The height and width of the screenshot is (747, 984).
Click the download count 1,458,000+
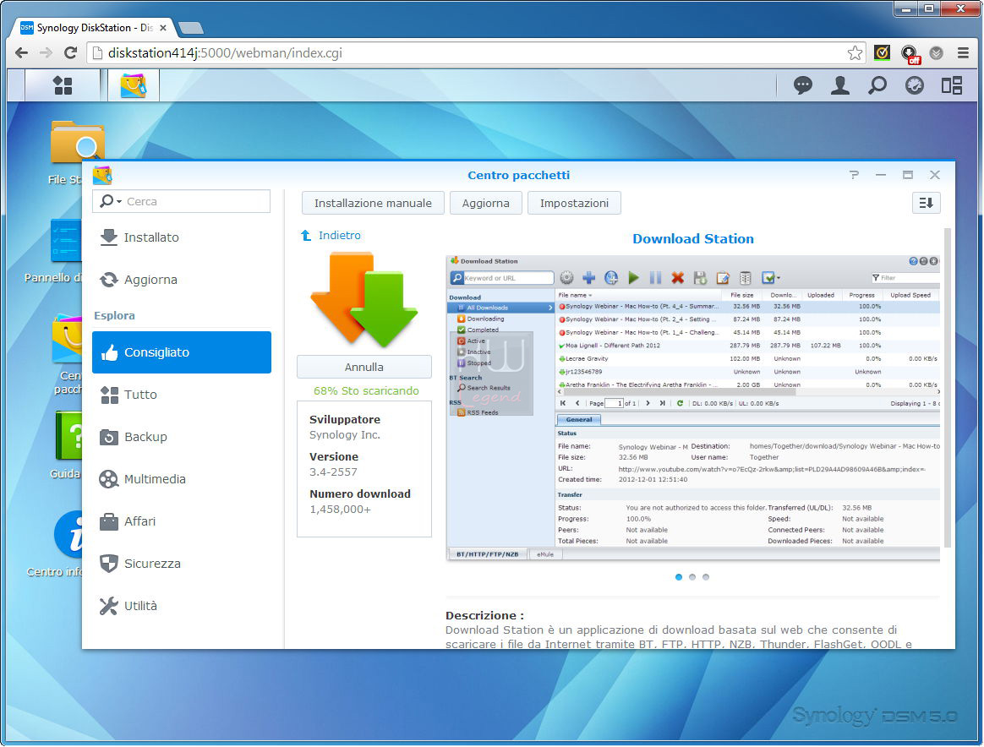click(340, 510)
